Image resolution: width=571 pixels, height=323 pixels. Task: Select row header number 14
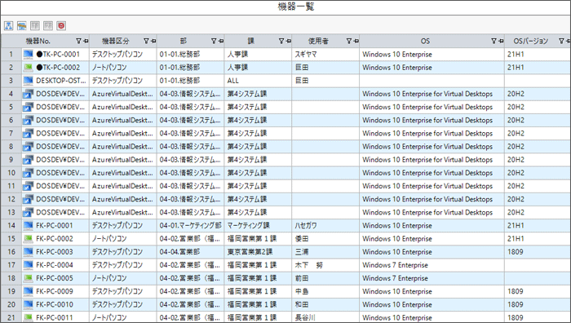11,225
